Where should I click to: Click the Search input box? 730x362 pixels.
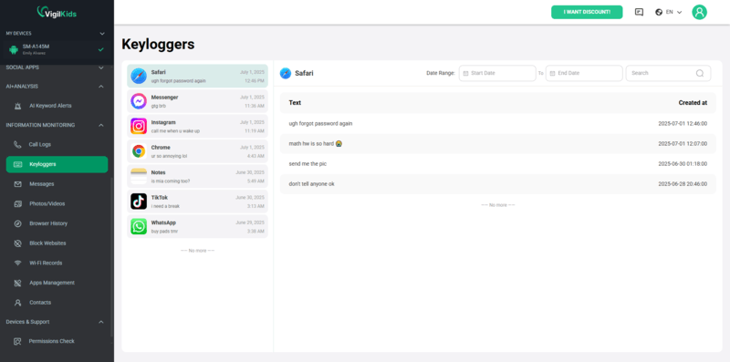[668, 73]
